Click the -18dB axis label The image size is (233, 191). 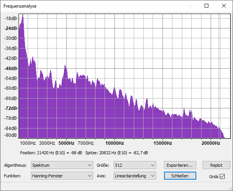point(10,19)
